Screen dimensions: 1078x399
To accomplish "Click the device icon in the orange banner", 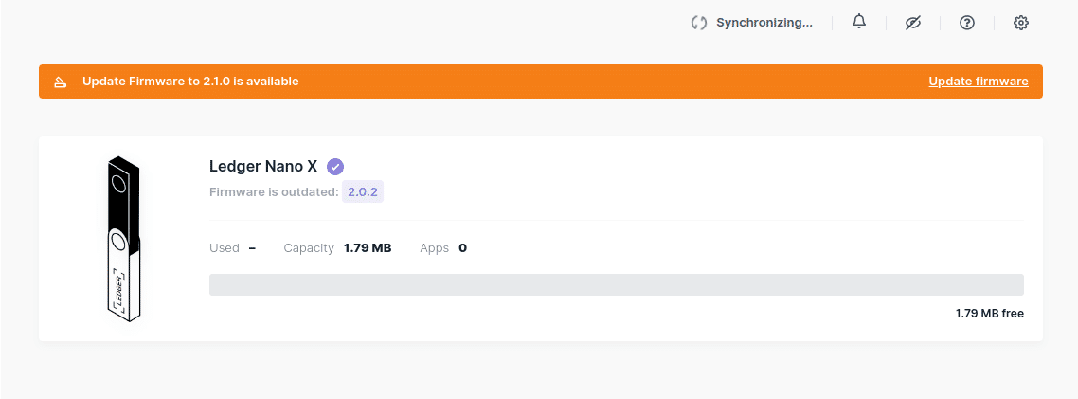I will coord(60,82).
